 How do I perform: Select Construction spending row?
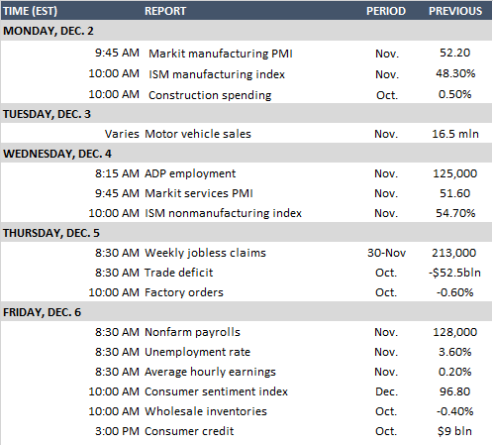coord(246,95)
